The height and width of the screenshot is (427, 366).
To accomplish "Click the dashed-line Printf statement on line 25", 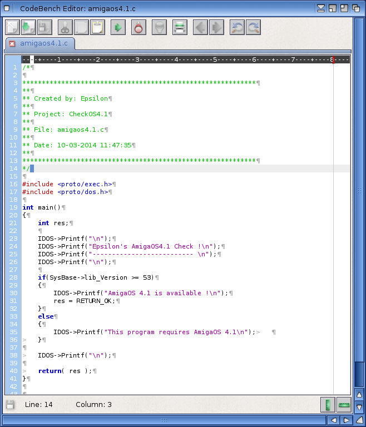I will (x=127, y=254).
